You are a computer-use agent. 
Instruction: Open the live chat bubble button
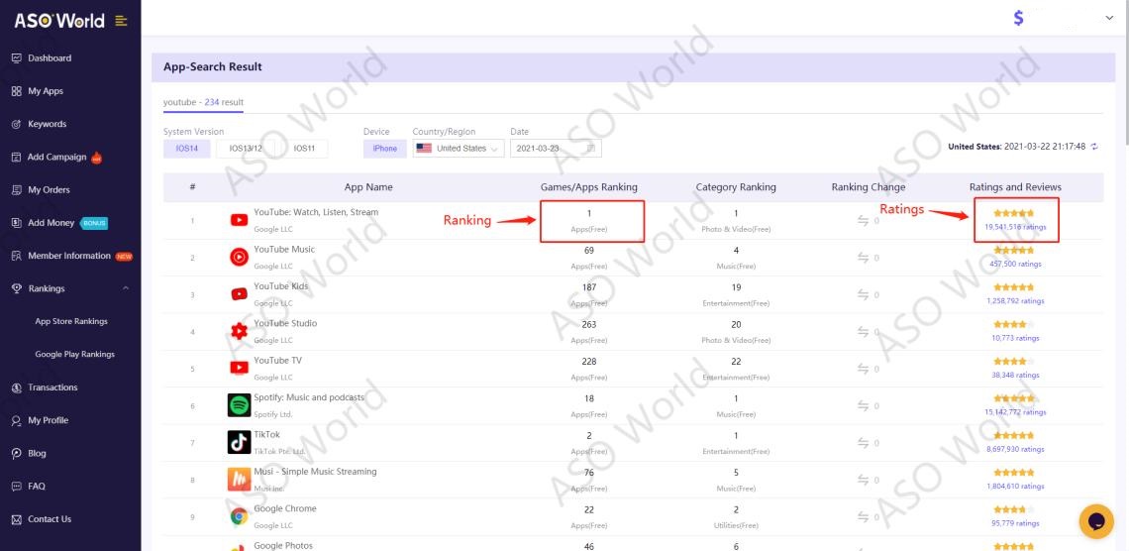(x=1096, y=521)
